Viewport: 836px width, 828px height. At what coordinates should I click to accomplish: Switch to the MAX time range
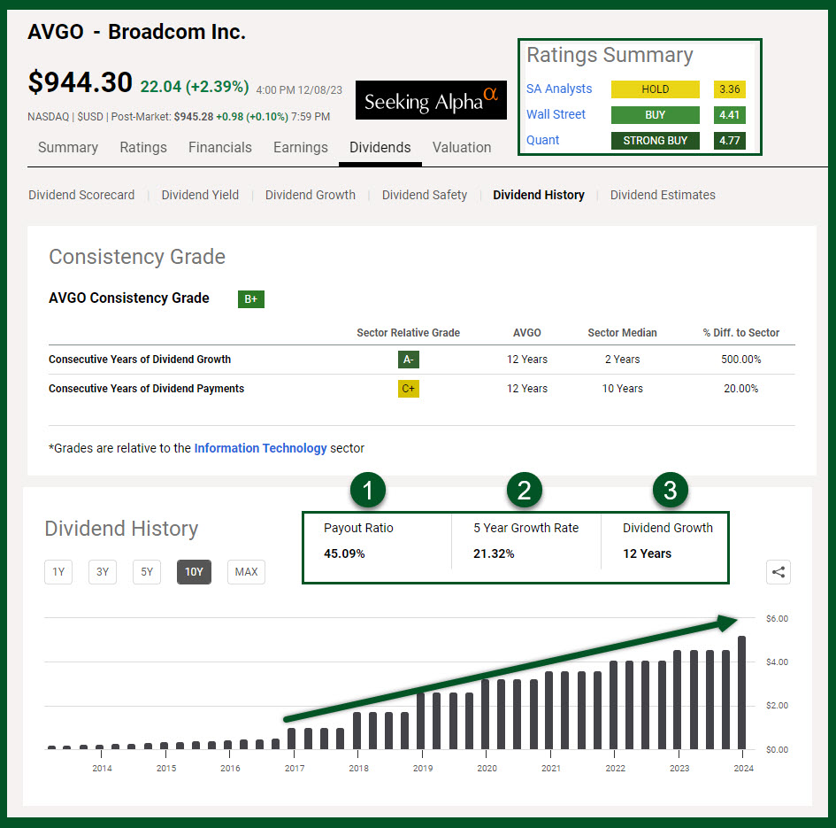click(x=246, y=572)
